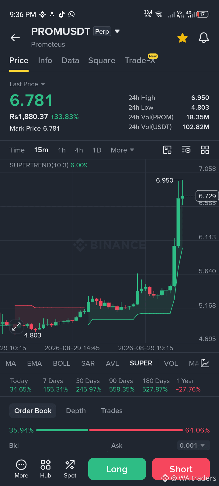219x486 pixels.
Task: Enable the MA indicator
Action: [11, 363]
